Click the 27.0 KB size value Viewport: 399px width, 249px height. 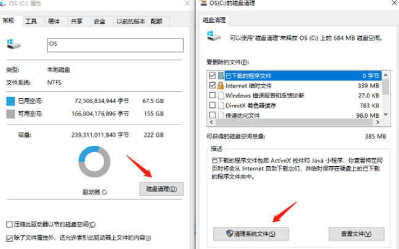368,96
